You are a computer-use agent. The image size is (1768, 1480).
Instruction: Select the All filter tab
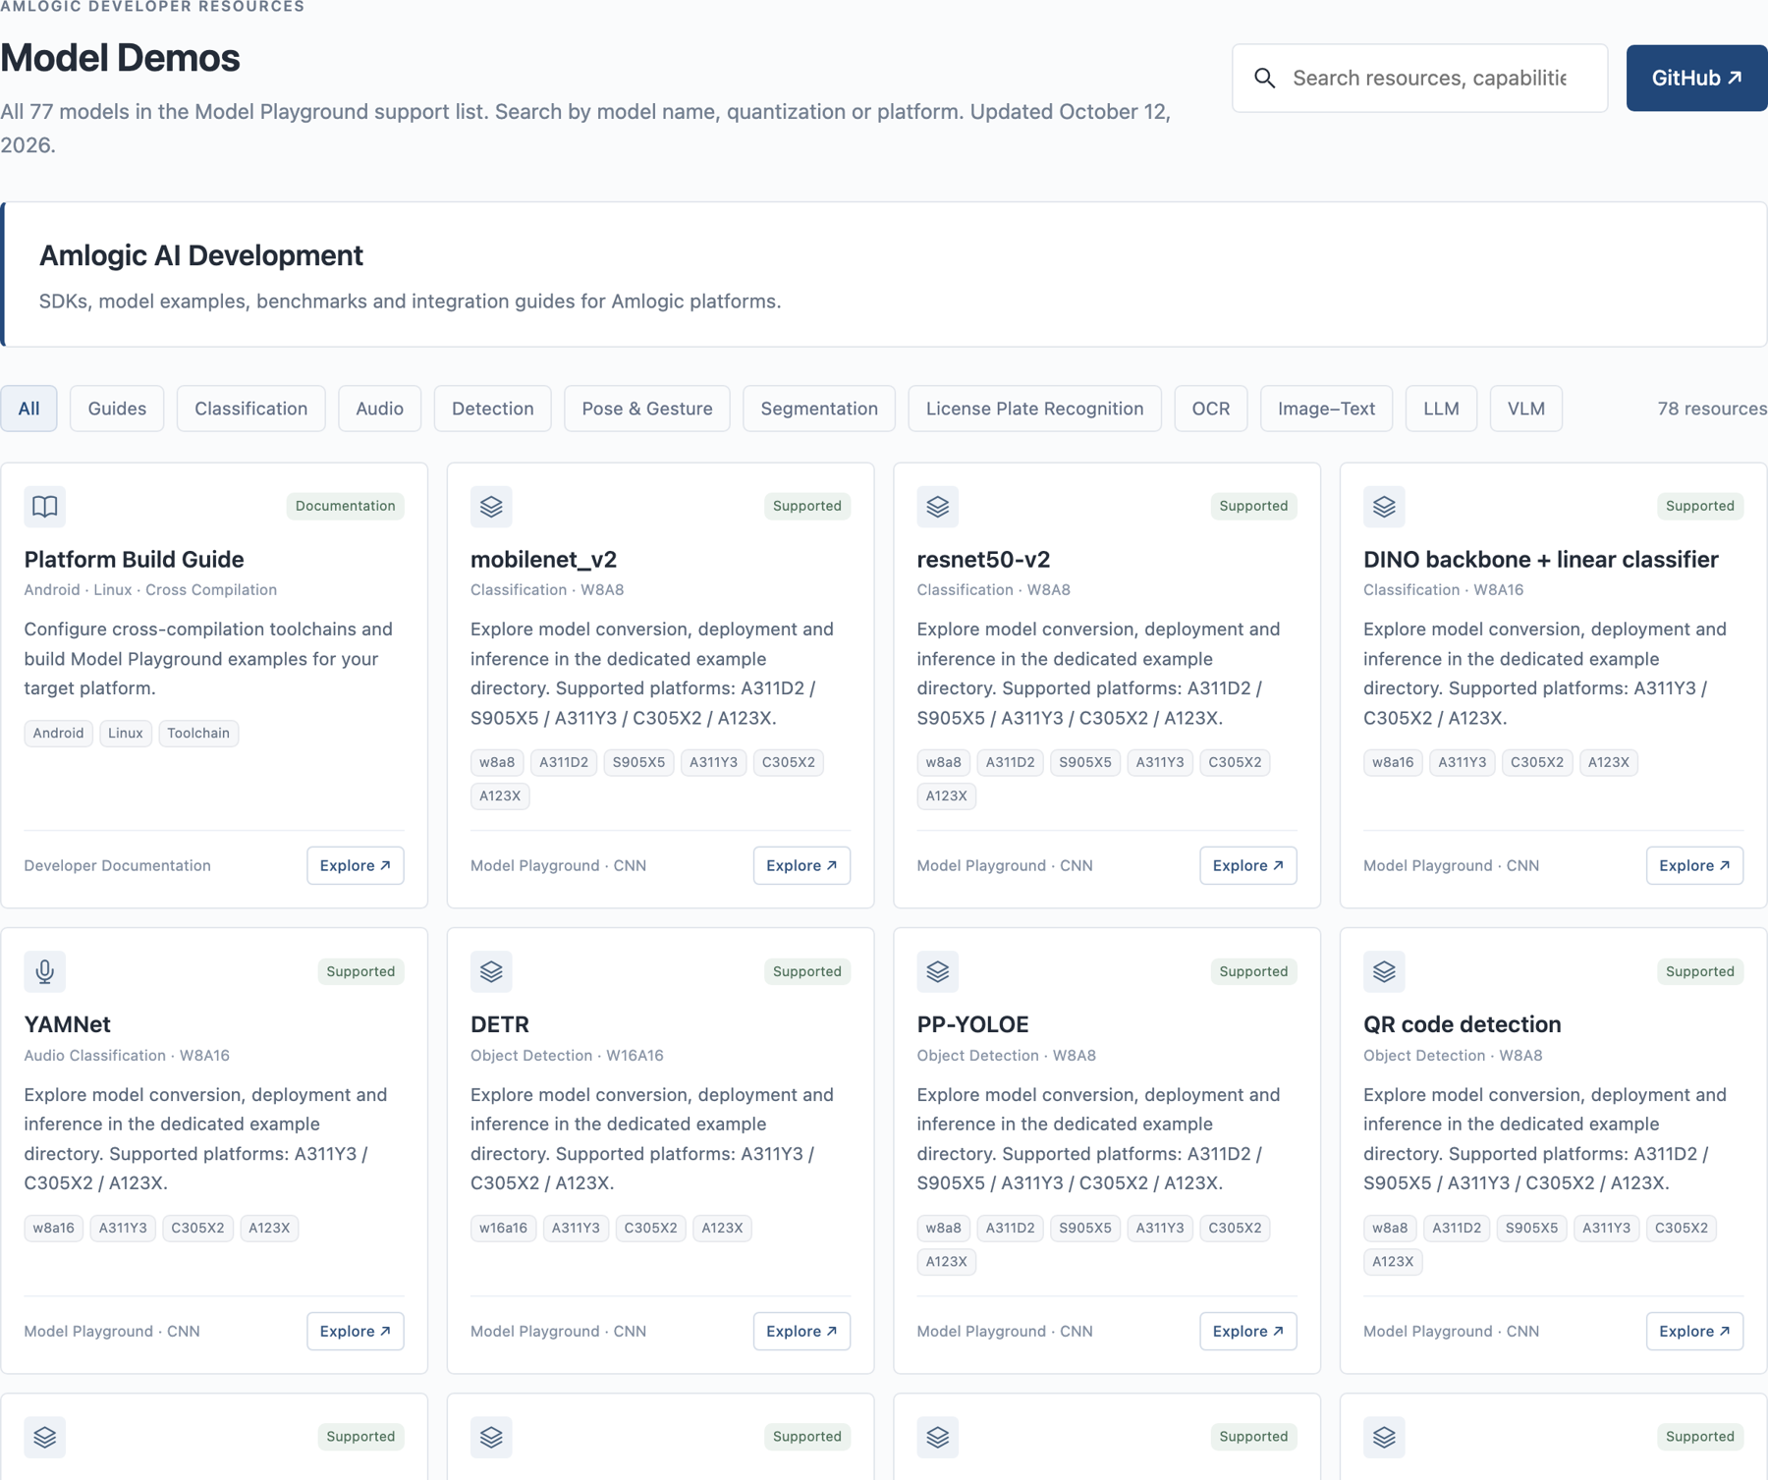coord(29,409)
